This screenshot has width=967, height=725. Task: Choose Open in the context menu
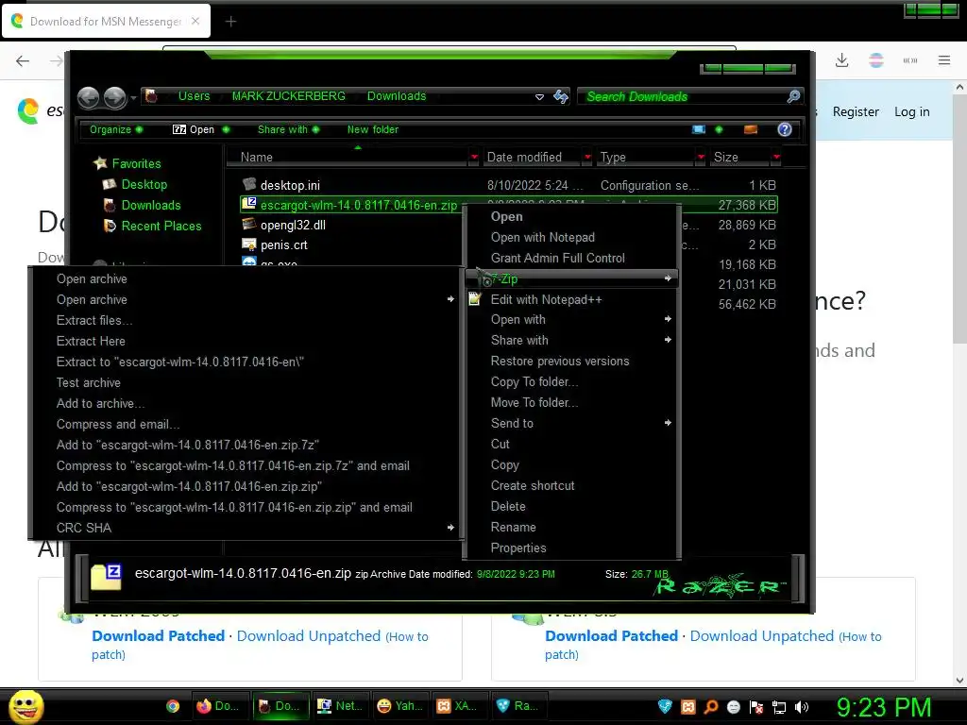571,217
